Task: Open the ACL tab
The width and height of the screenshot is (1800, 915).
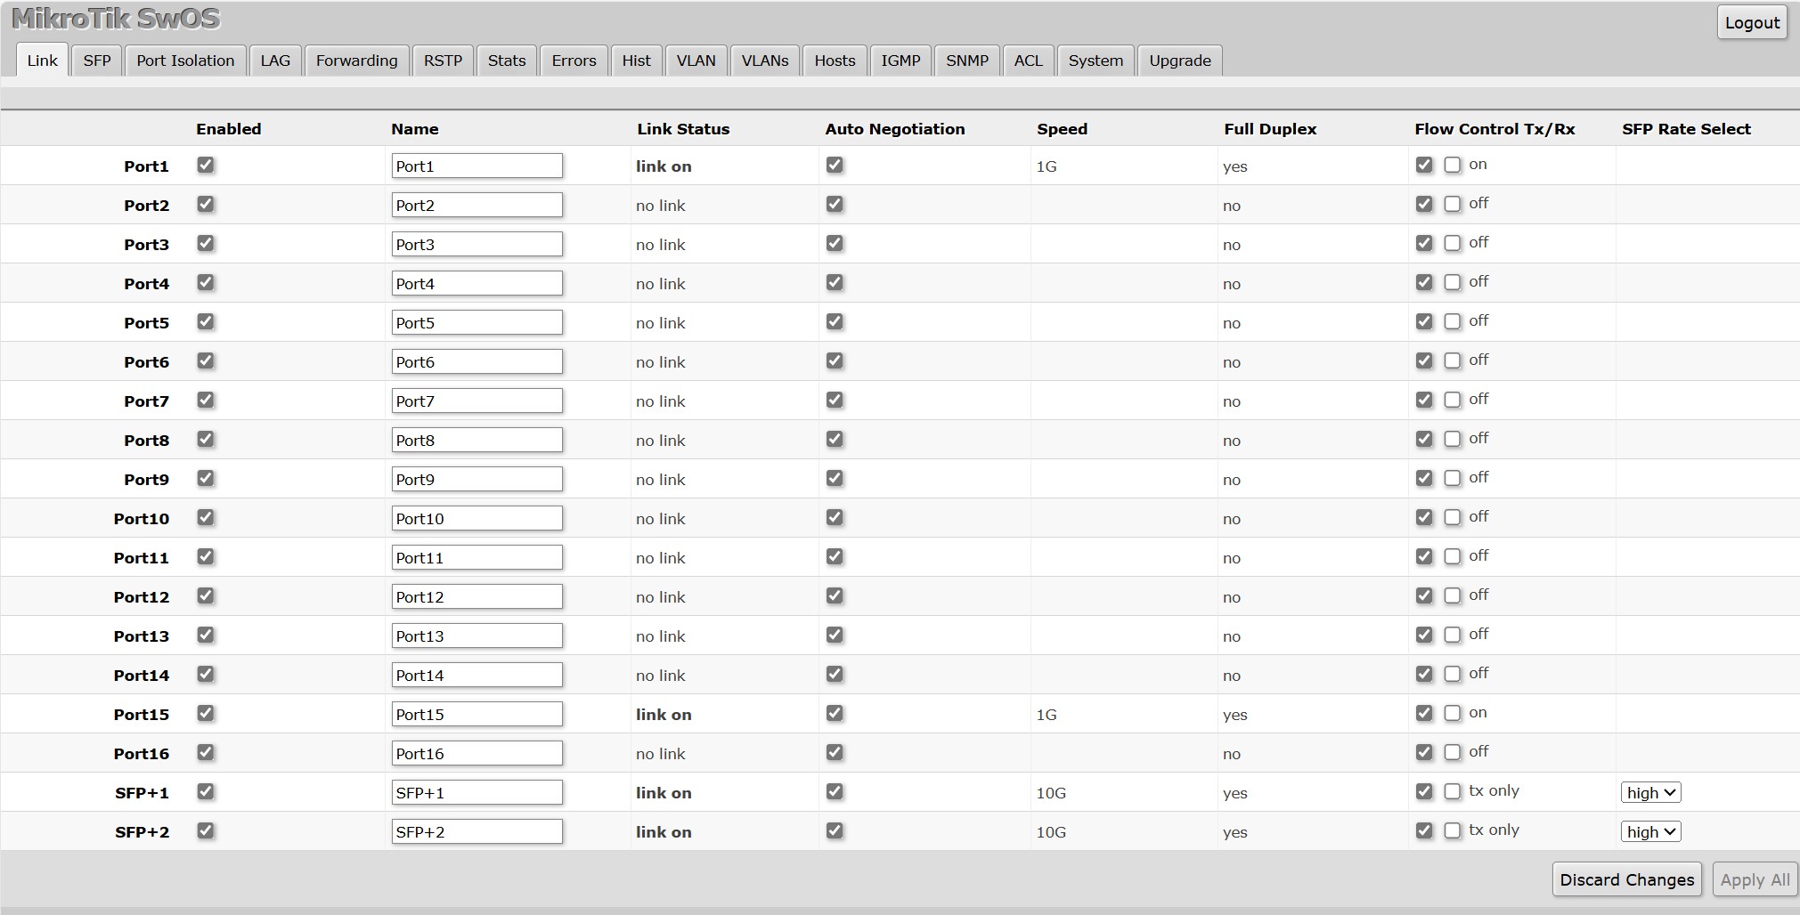Action: tap(1028, 61)
